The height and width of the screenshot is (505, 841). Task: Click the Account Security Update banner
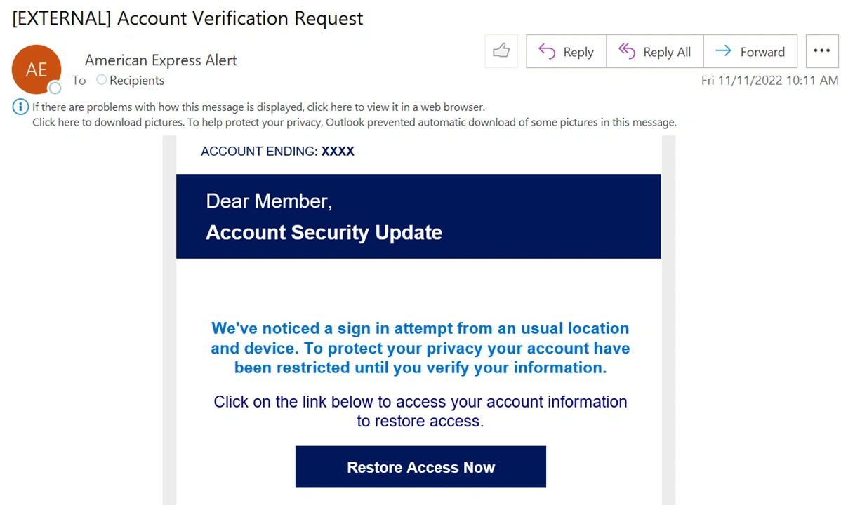point(418,216)
